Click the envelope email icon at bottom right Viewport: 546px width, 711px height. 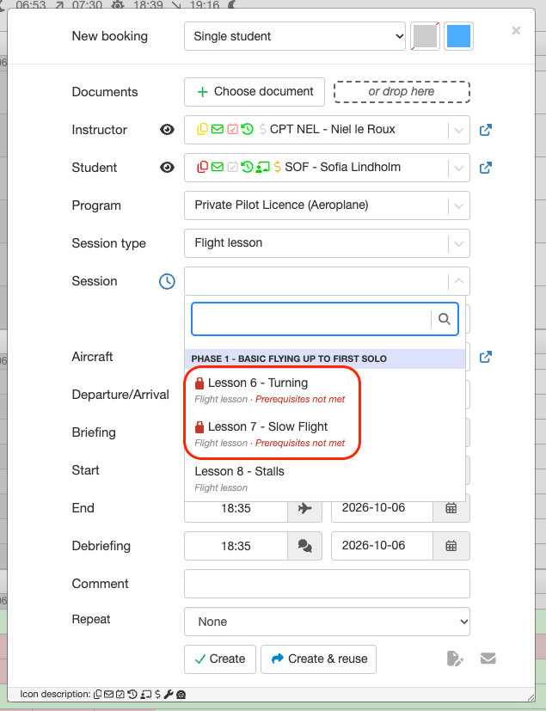488,658
